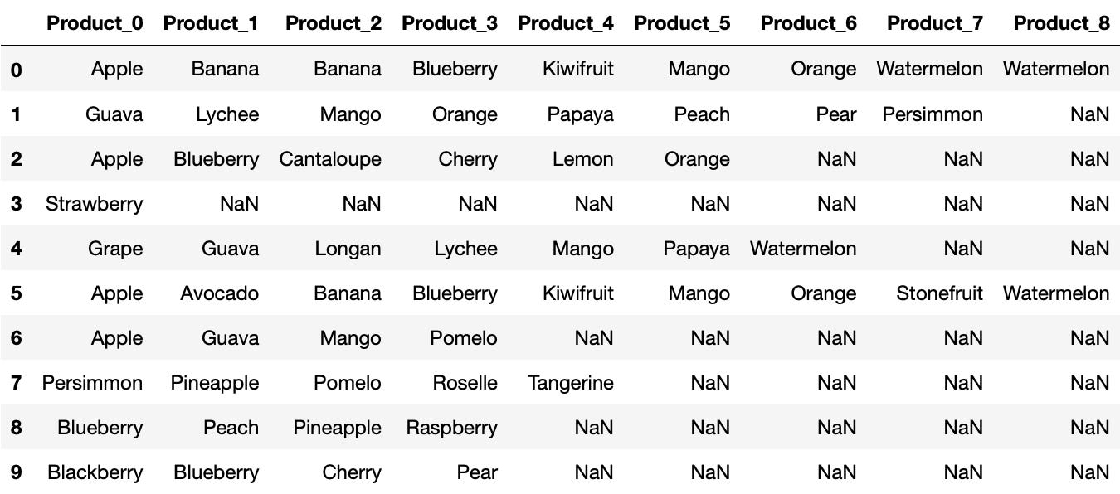Select the Tangerine cell

[x=571, y=383]
